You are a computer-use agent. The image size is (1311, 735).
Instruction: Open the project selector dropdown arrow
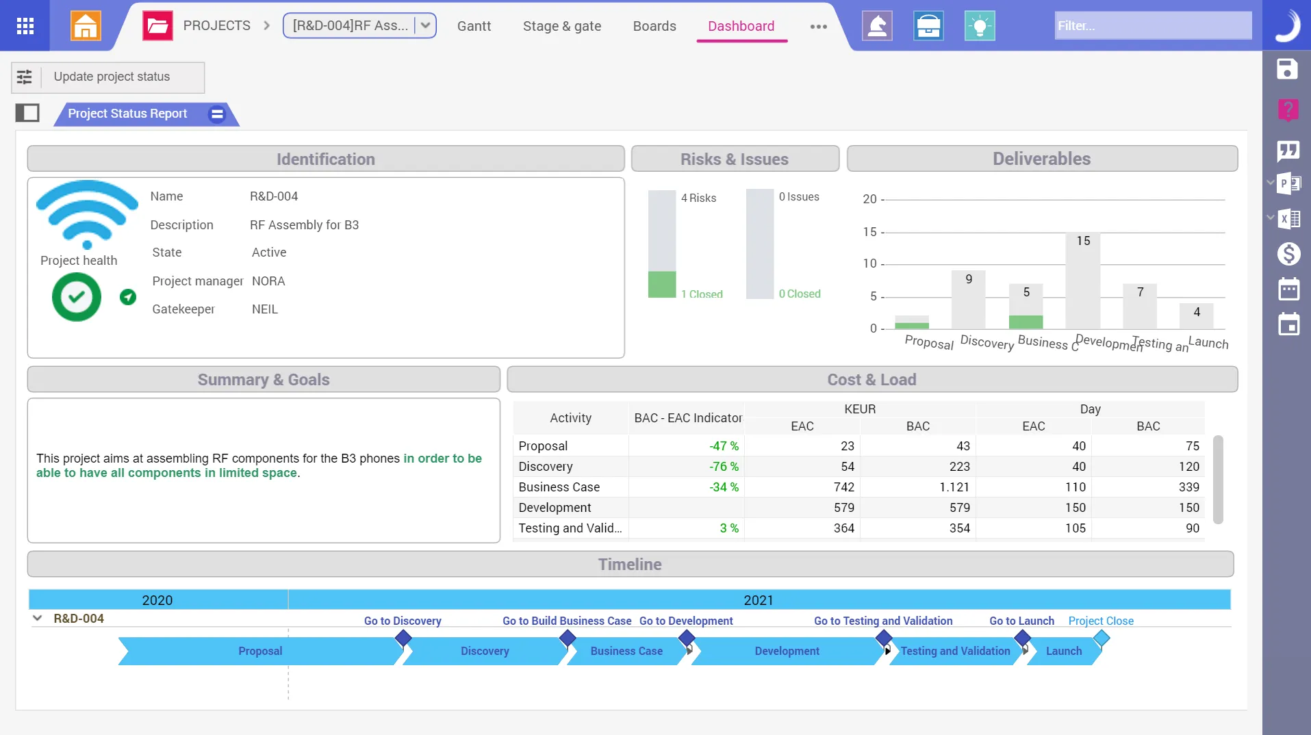pyautogui.click(x=425, y=26)
